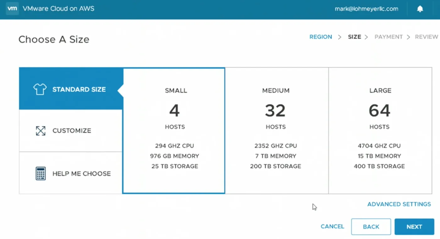This screenshot has width=440, height=239.
Task: Select the Standard Size tab
Action: [71, 89]
